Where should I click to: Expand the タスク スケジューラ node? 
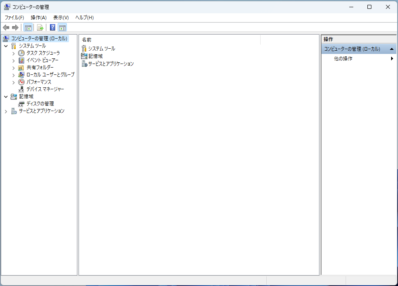click(13, 53)
